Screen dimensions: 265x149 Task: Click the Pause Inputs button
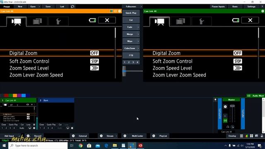coord(218,7)
